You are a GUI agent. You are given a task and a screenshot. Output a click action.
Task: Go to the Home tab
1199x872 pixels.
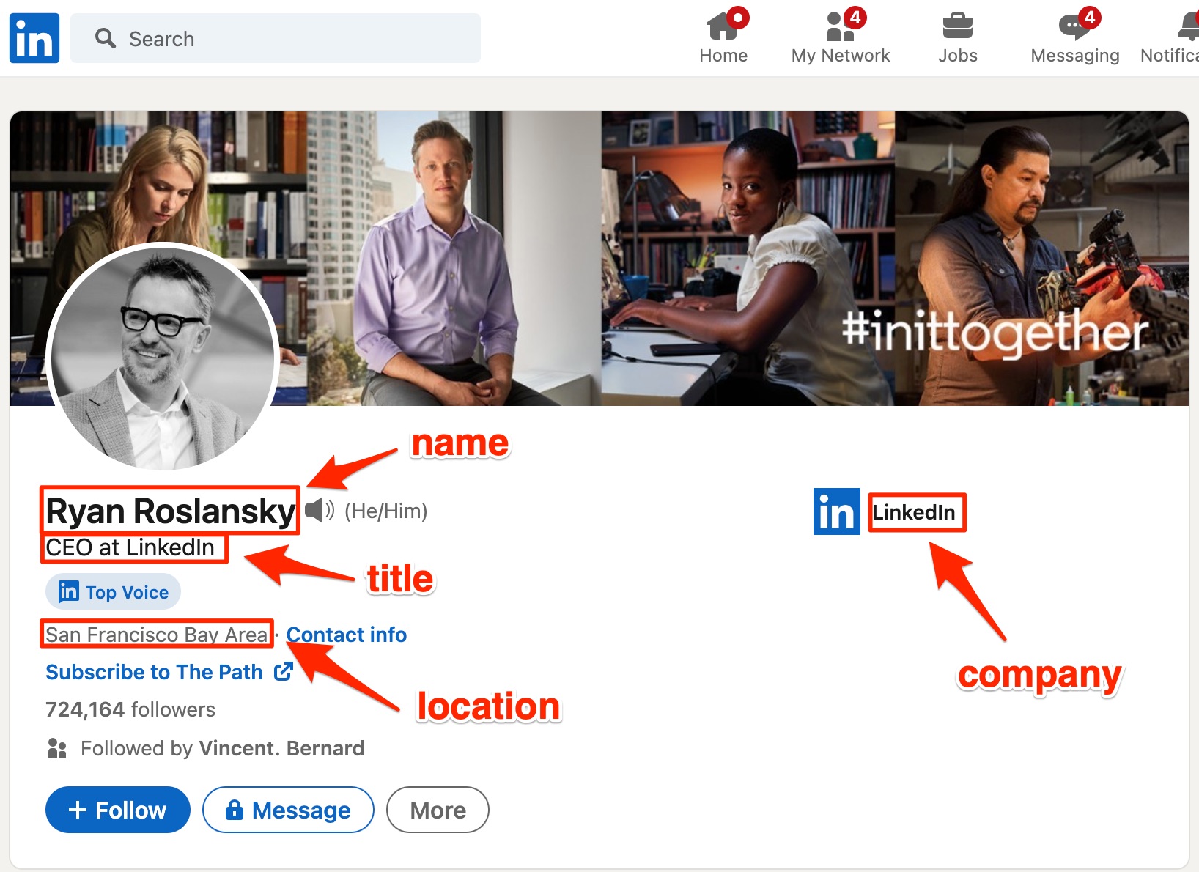(x=723, y=37)
